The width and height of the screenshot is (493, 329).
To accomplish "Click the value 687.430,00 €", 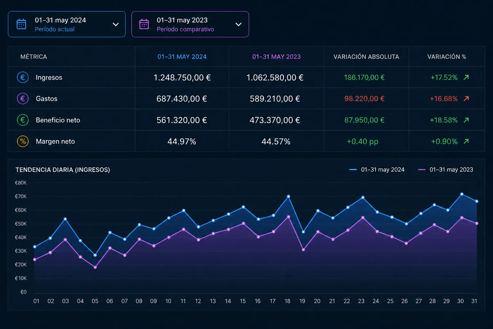I will coord(182,99).
